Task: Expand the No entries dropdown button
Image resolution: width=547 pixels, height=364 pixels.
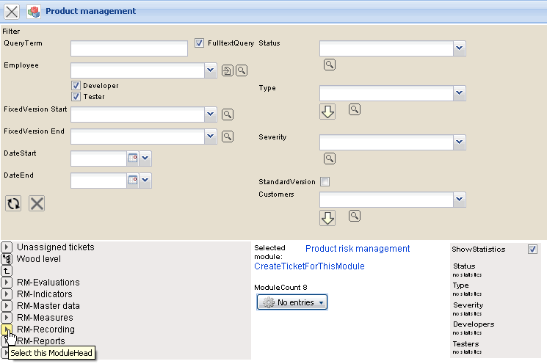Action: 291,302
